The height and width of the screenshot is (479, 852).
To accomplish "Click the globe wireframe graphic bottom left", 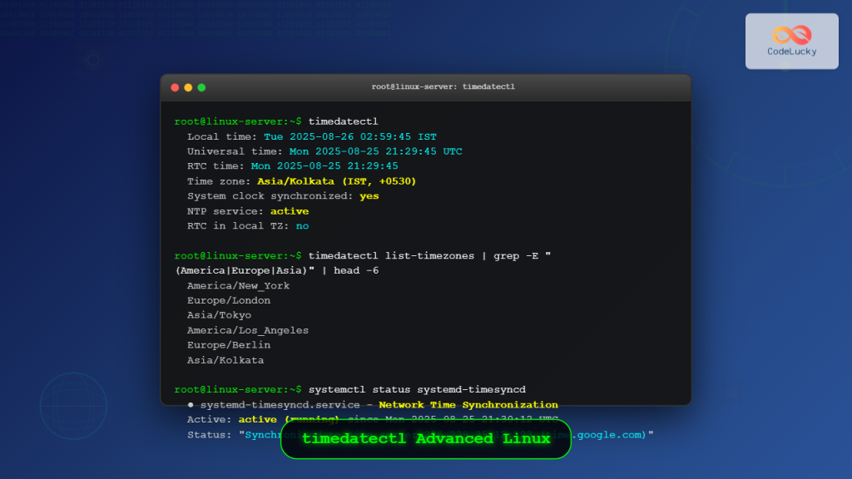I will (73, 407).
